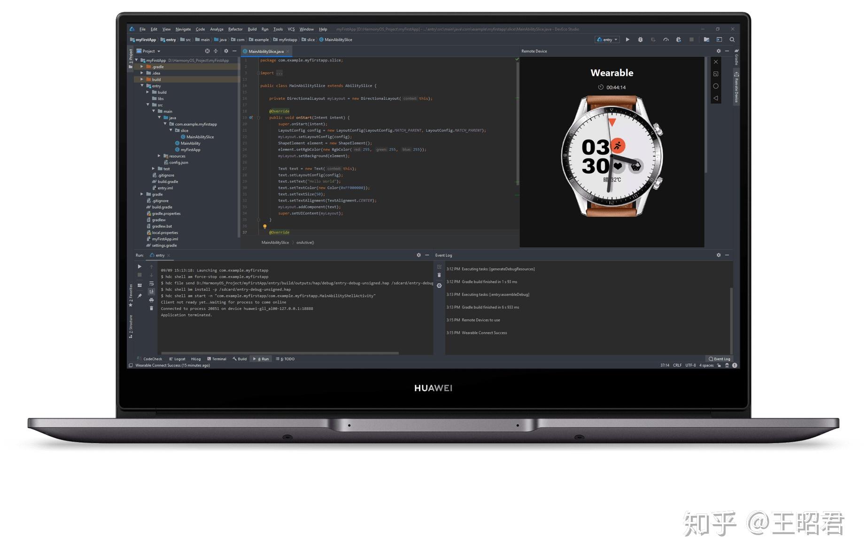The width and height of the screenshot is (867, 559).
Task: Toggle the 1: Project side panel tab
Action: click(131, 59)
